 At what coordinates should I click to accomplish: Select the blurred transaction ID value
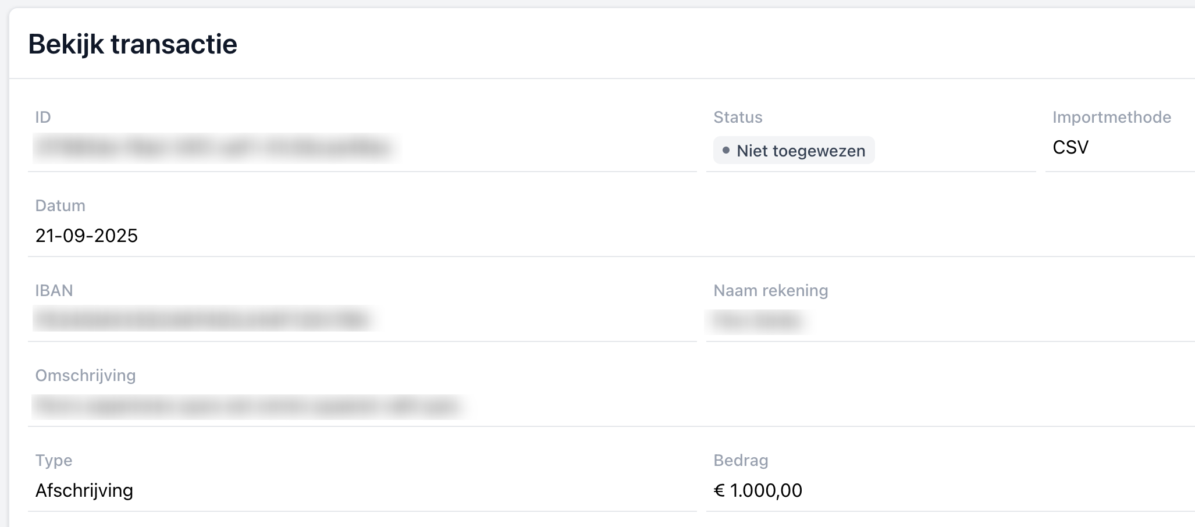point(213,147)
